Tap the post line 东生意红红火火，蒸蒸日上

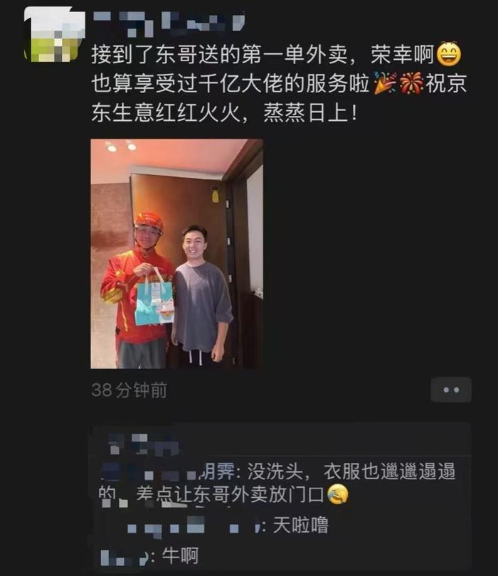[x=224, y=112]
